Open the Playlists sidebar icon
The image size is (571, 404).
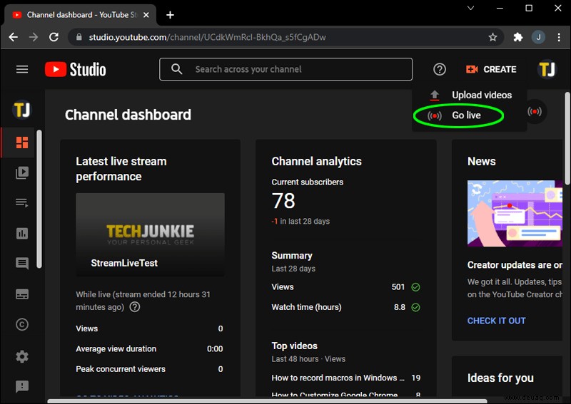pyautogui.click(x=22, y=203)
